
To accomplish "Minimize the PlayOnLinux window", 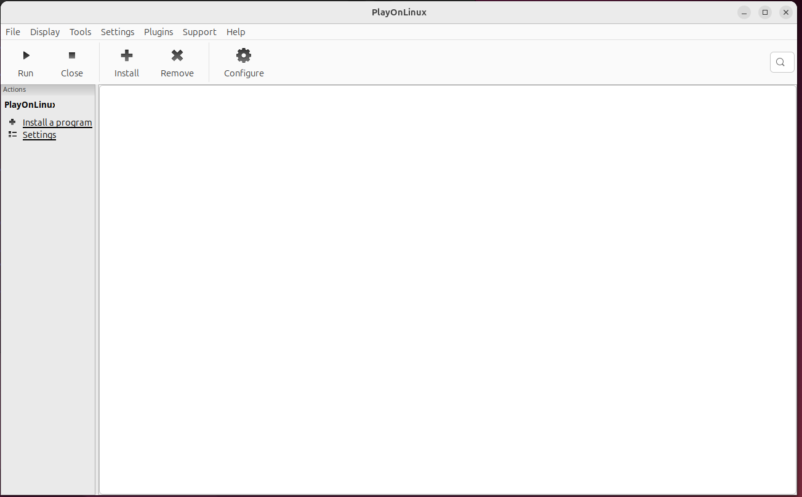I will pyautogui.click(x=744, y=12).
